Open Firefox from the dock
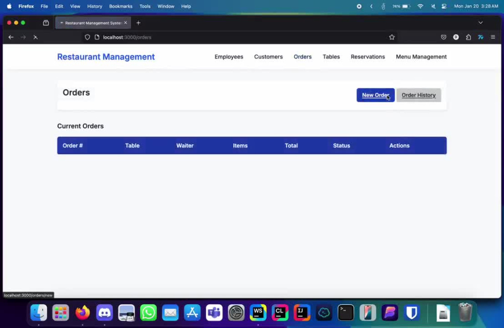The height and width of the screenshot is (328, 504). (82, 312)
